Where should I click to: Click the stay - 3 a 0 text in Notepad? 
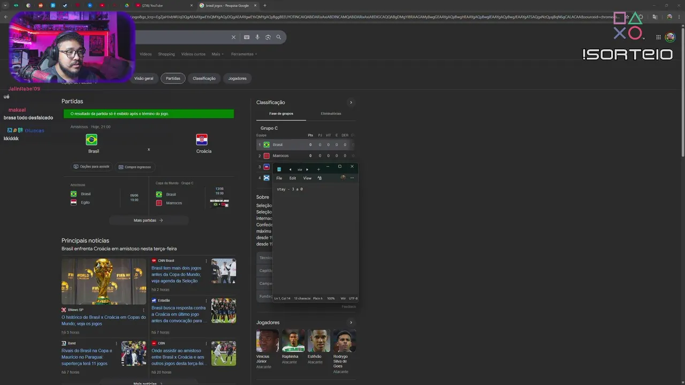(x=290, y=189)
